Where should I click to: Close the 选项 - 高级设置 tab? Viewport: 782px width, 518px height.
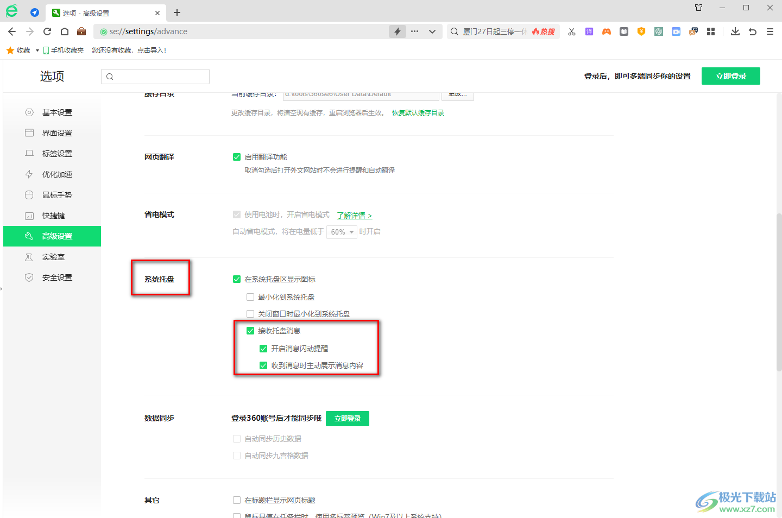tap(157, 13)
